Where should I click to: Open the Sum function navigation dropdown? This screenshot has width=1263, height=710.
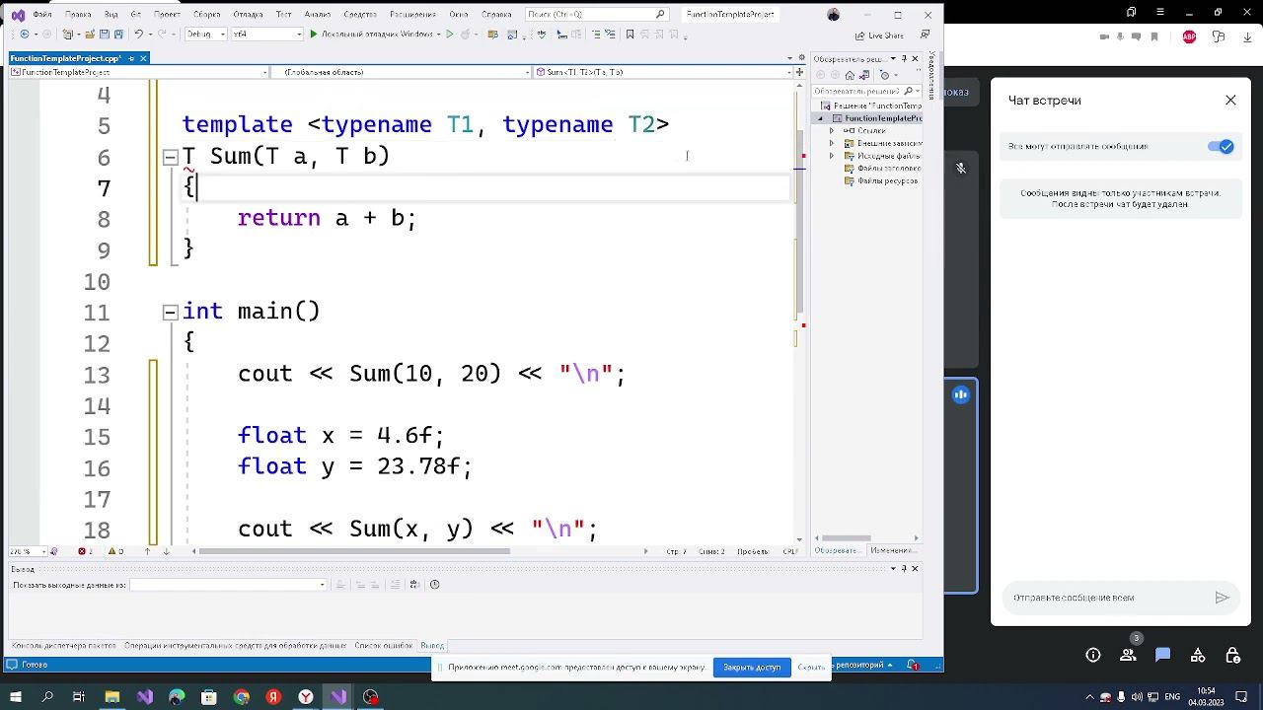click(x=664, y=72)
